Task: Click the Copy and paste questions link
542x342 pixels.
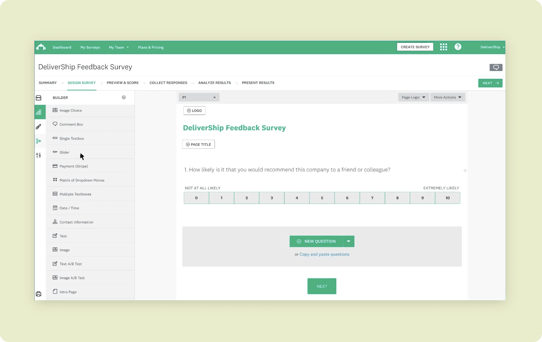Action: [x=324, y=254]
